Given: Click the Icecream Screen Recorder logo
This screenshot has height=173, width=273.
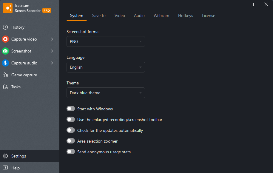Looking at the screenshot, I should pos(8,8).
